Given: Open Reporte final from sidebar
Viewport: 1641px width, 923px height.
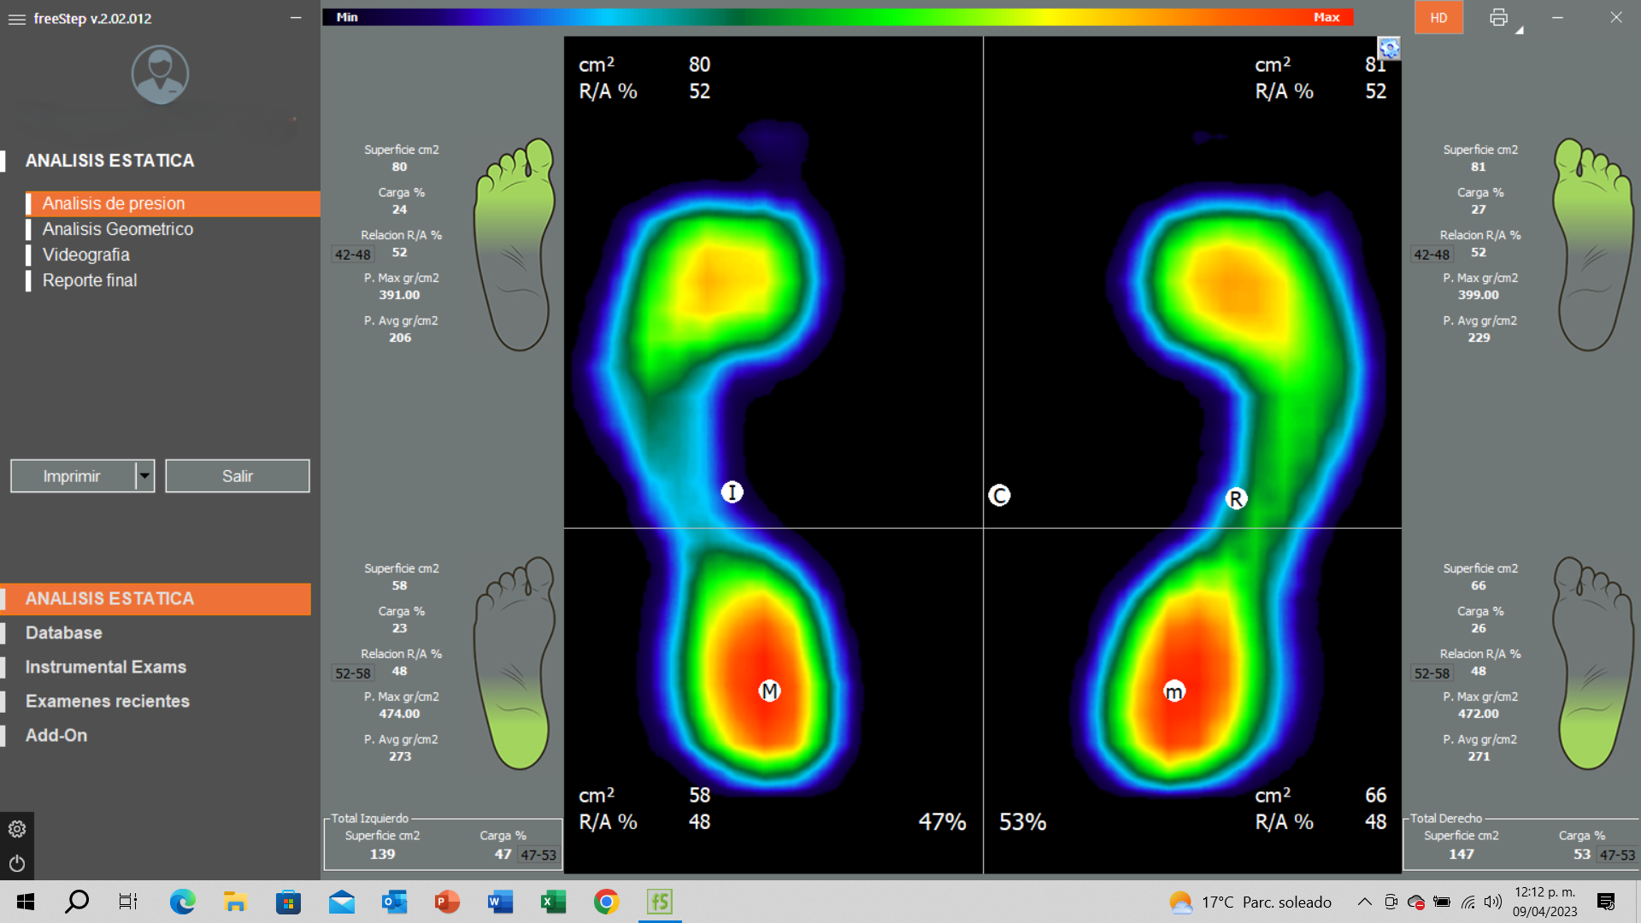Looking at the screenshot, I should pyautogui.click(x=90, y=280).
